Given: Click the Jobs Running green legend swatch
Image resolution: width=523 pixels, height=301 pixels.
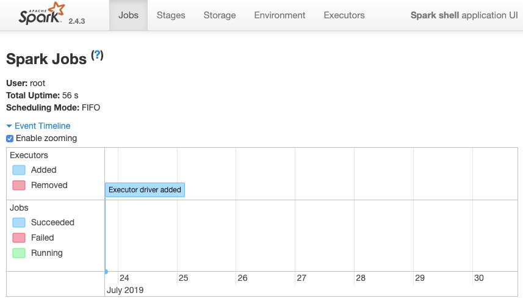Looking at the screenshot, I should pyautogui.click(x=19, y=253).
